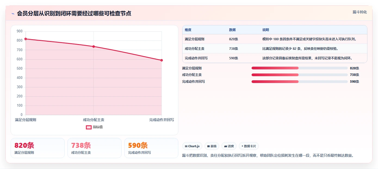Viewport: 378px width, 169px height.
Task: Click 成功分配主责 cell in the table
Action: 194,49
